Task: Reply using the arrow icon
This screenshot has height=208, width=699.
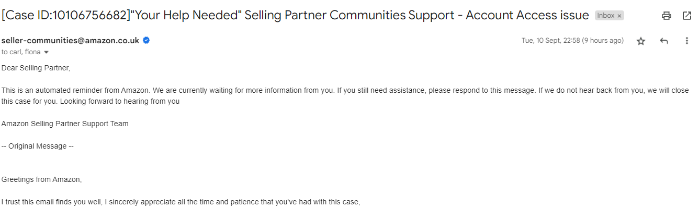Action: point(664,41)
